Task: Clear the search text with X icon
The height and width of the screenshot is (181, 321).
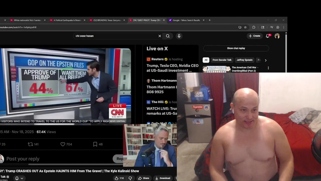Action: 160,36
